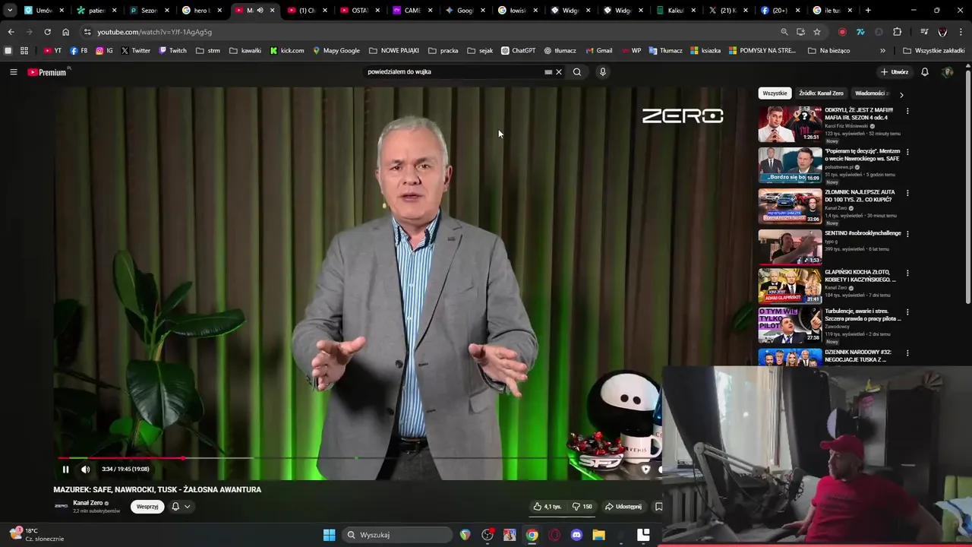Select the Wszystkie filter chip
This screenshot has width=972, height=547.
(x=775, y=93)
